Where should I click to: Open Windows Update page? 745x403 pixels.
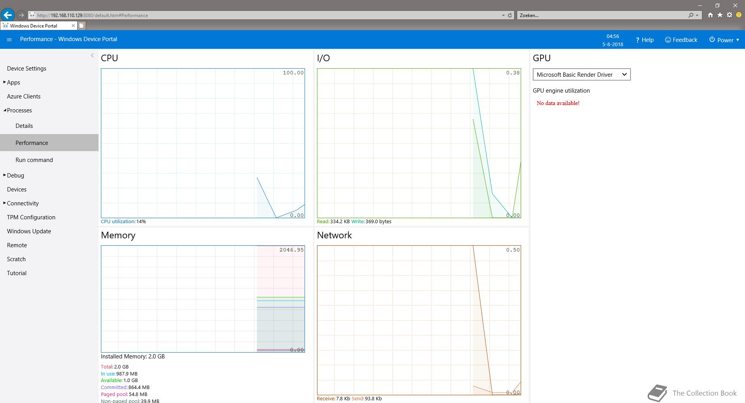[29, 231]
